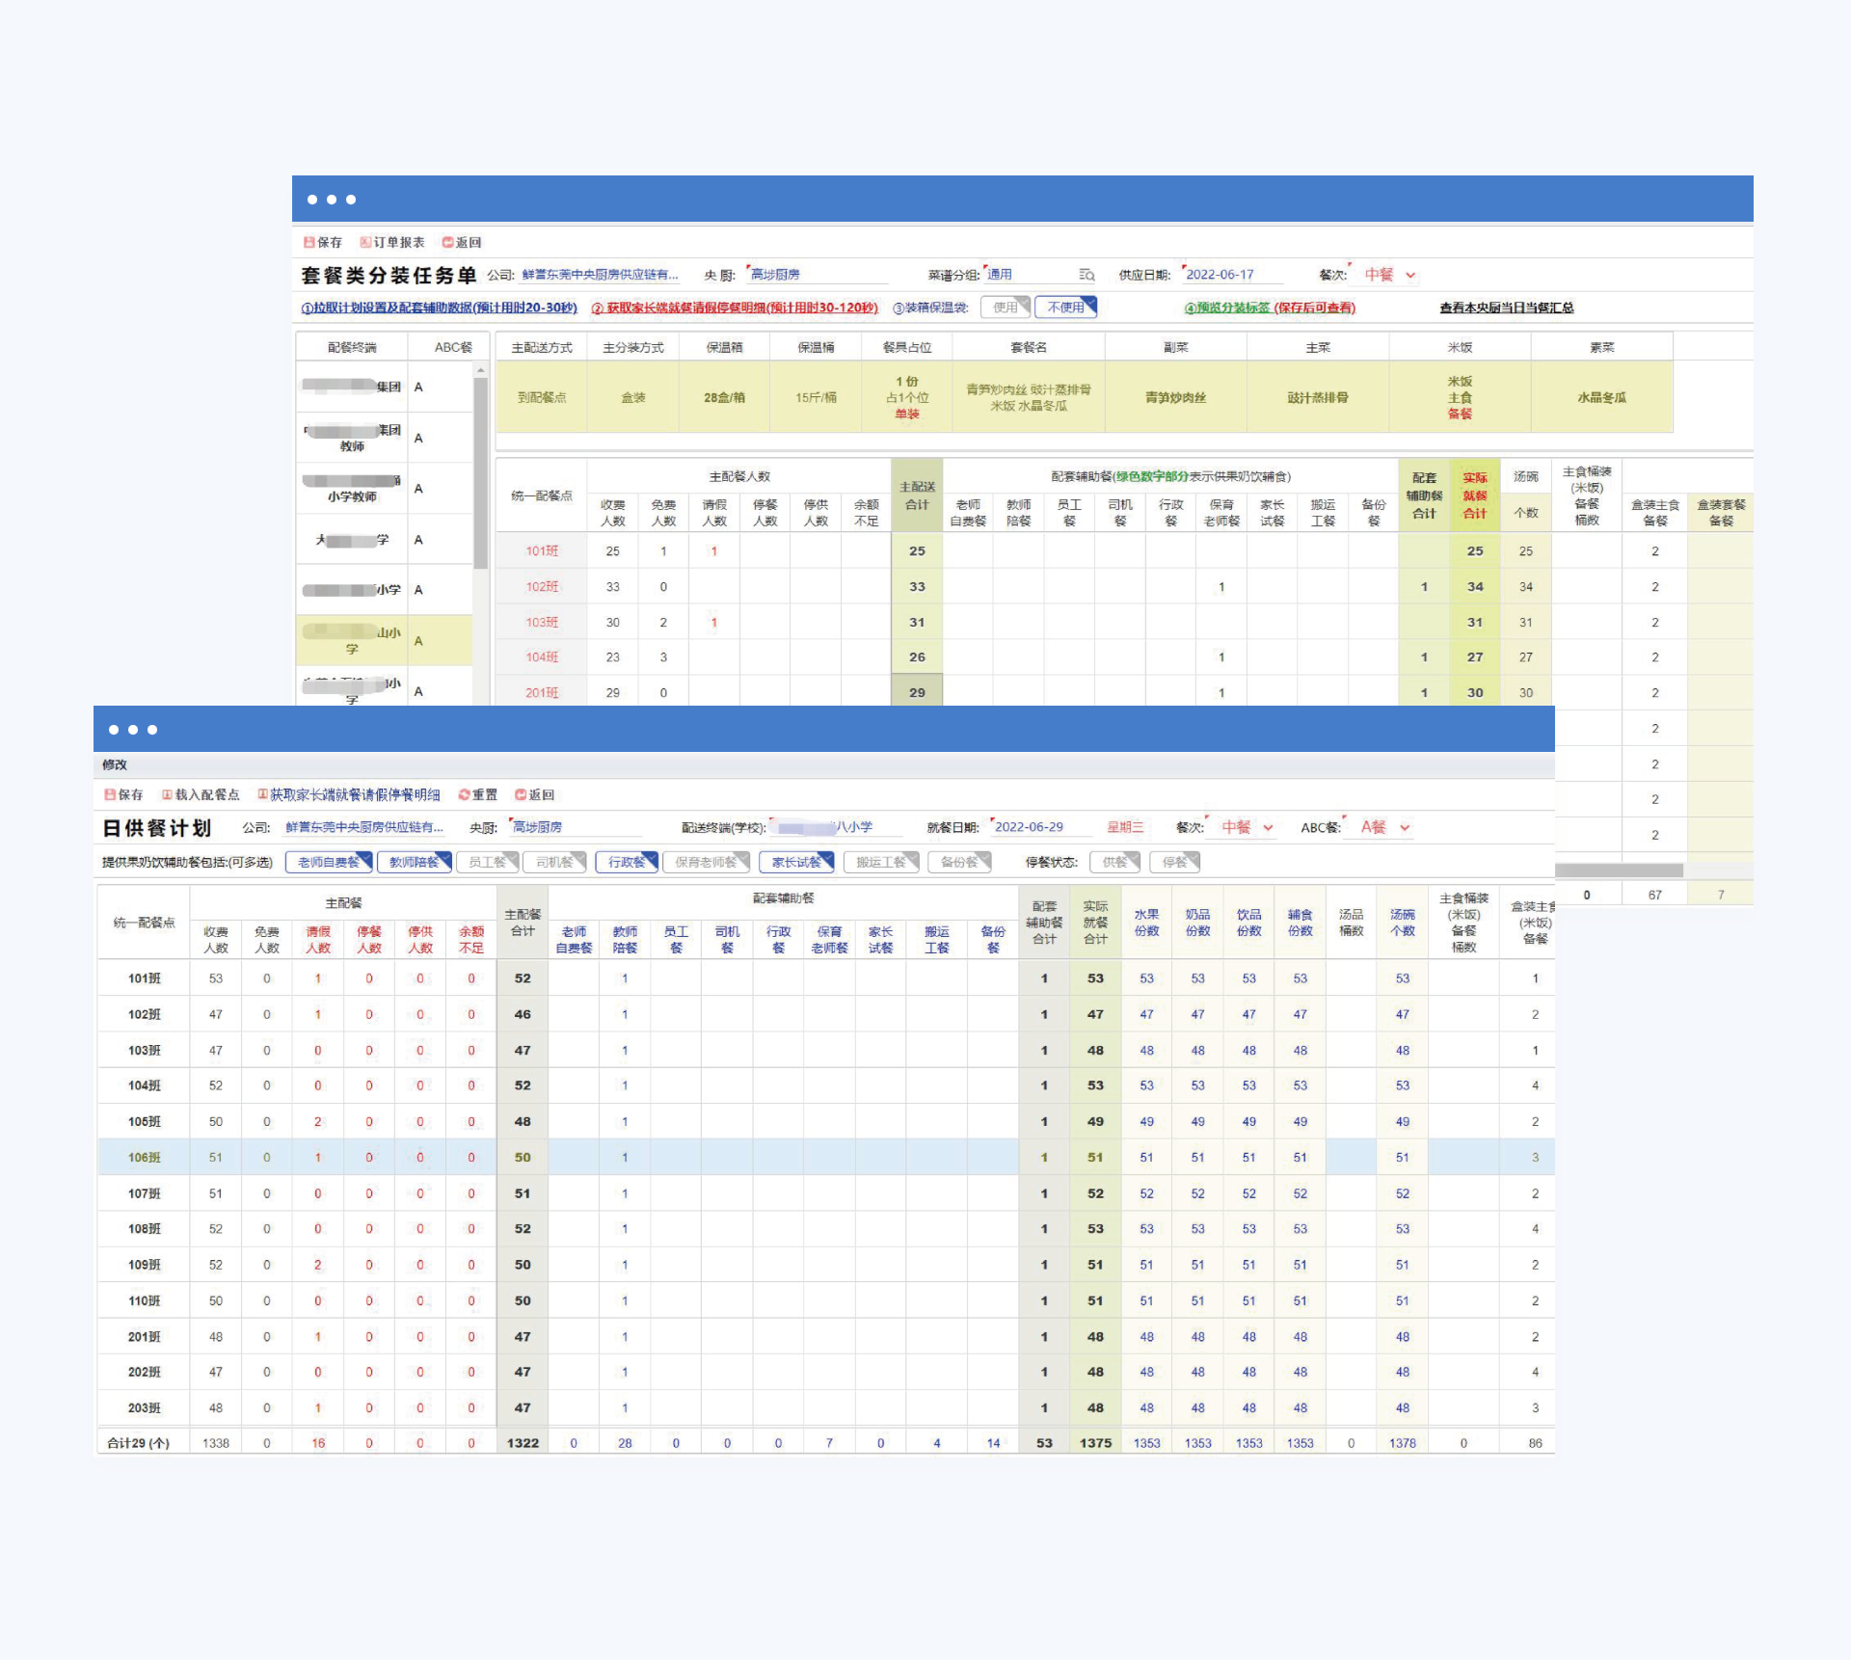Select the 小学教师 terminal row
The height and width of the screenshot is (1660, 1851).
[384, 489]
